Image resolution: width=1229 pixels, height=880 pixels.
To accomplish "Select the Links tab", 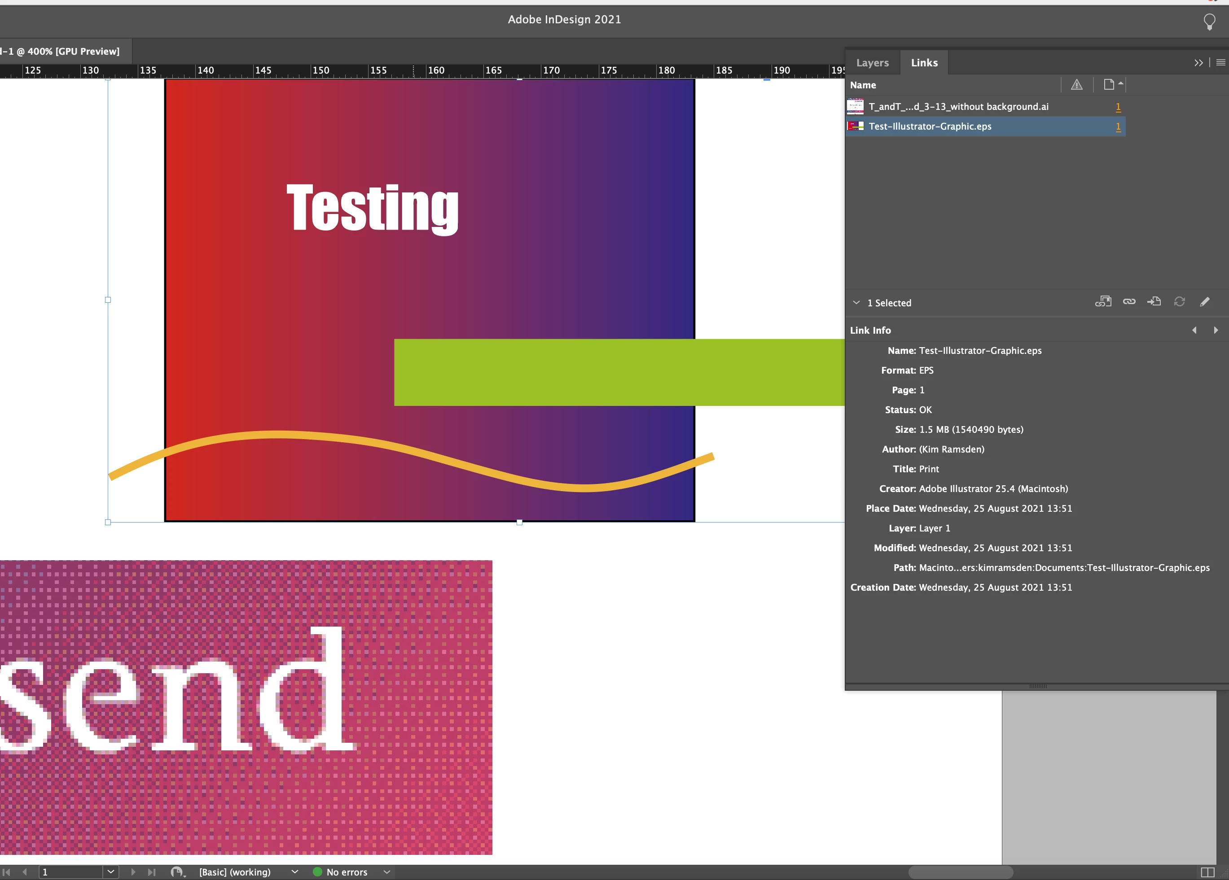I will pyautogui.click(x=924, y=63).
